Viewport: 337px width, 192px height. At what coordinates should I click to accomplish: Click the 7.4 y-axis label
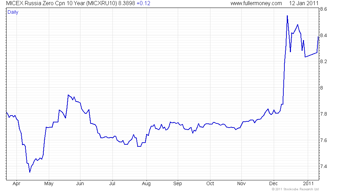click(x=324, y=167)
